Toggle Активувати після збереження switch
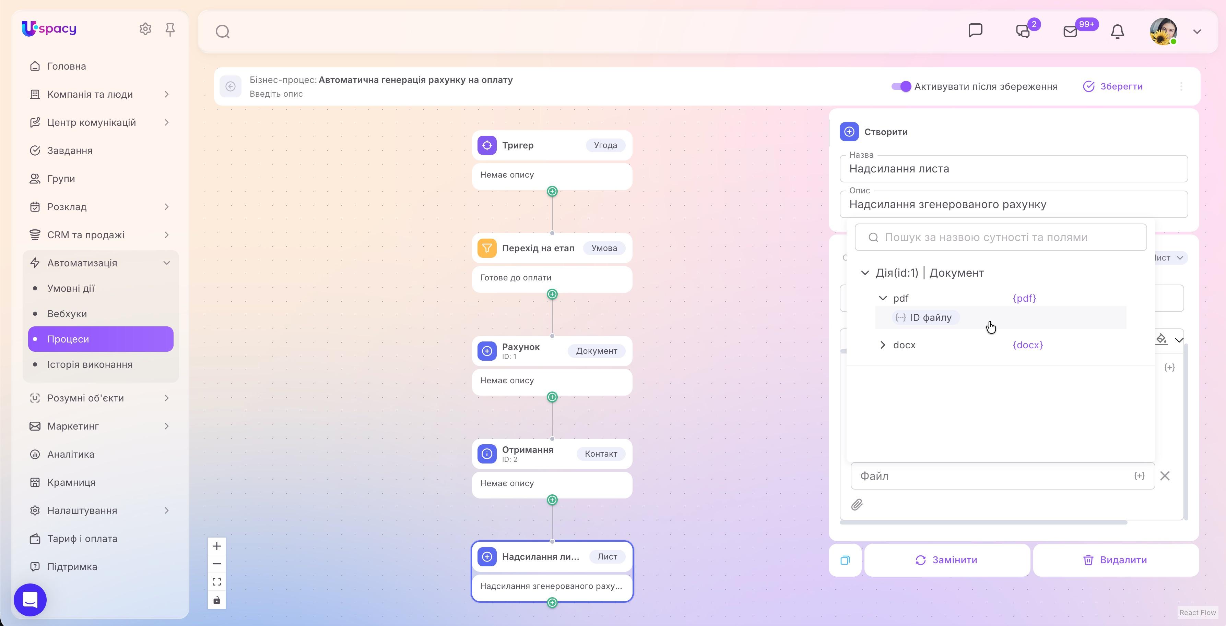 [901, 87]
